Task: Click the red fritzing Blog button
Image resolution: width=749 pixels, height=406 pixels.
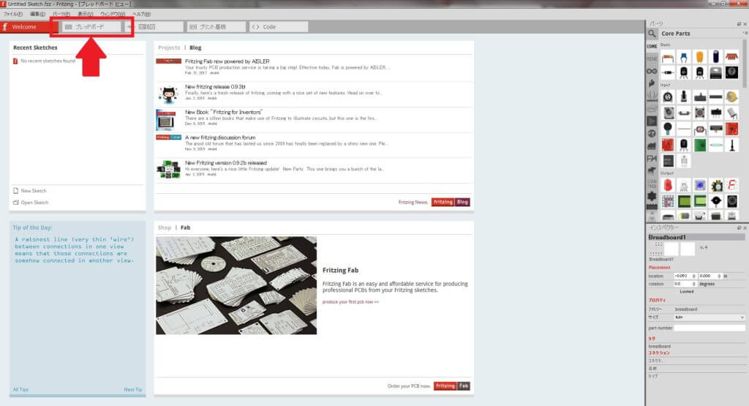Action: tap(451, 202)
